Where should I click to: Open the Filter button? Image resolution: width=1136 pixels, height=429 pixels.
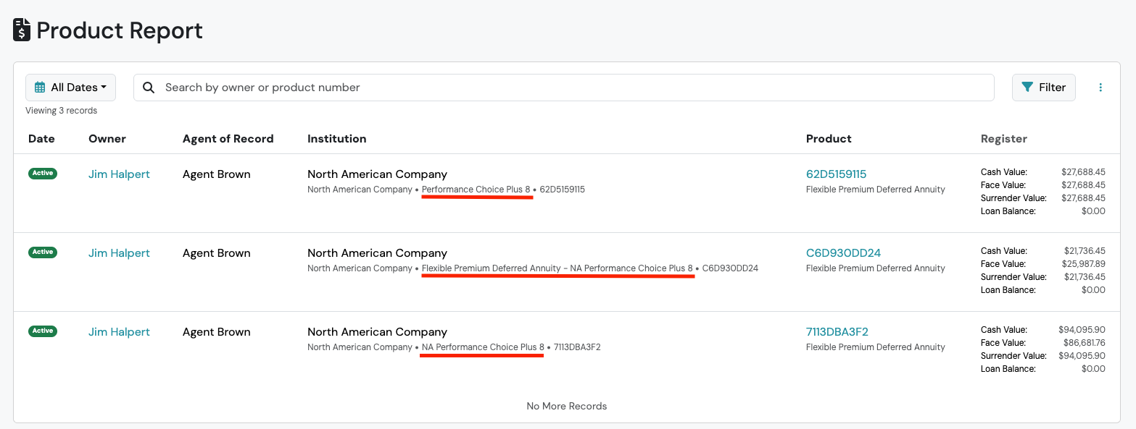tap(1043, 88)
